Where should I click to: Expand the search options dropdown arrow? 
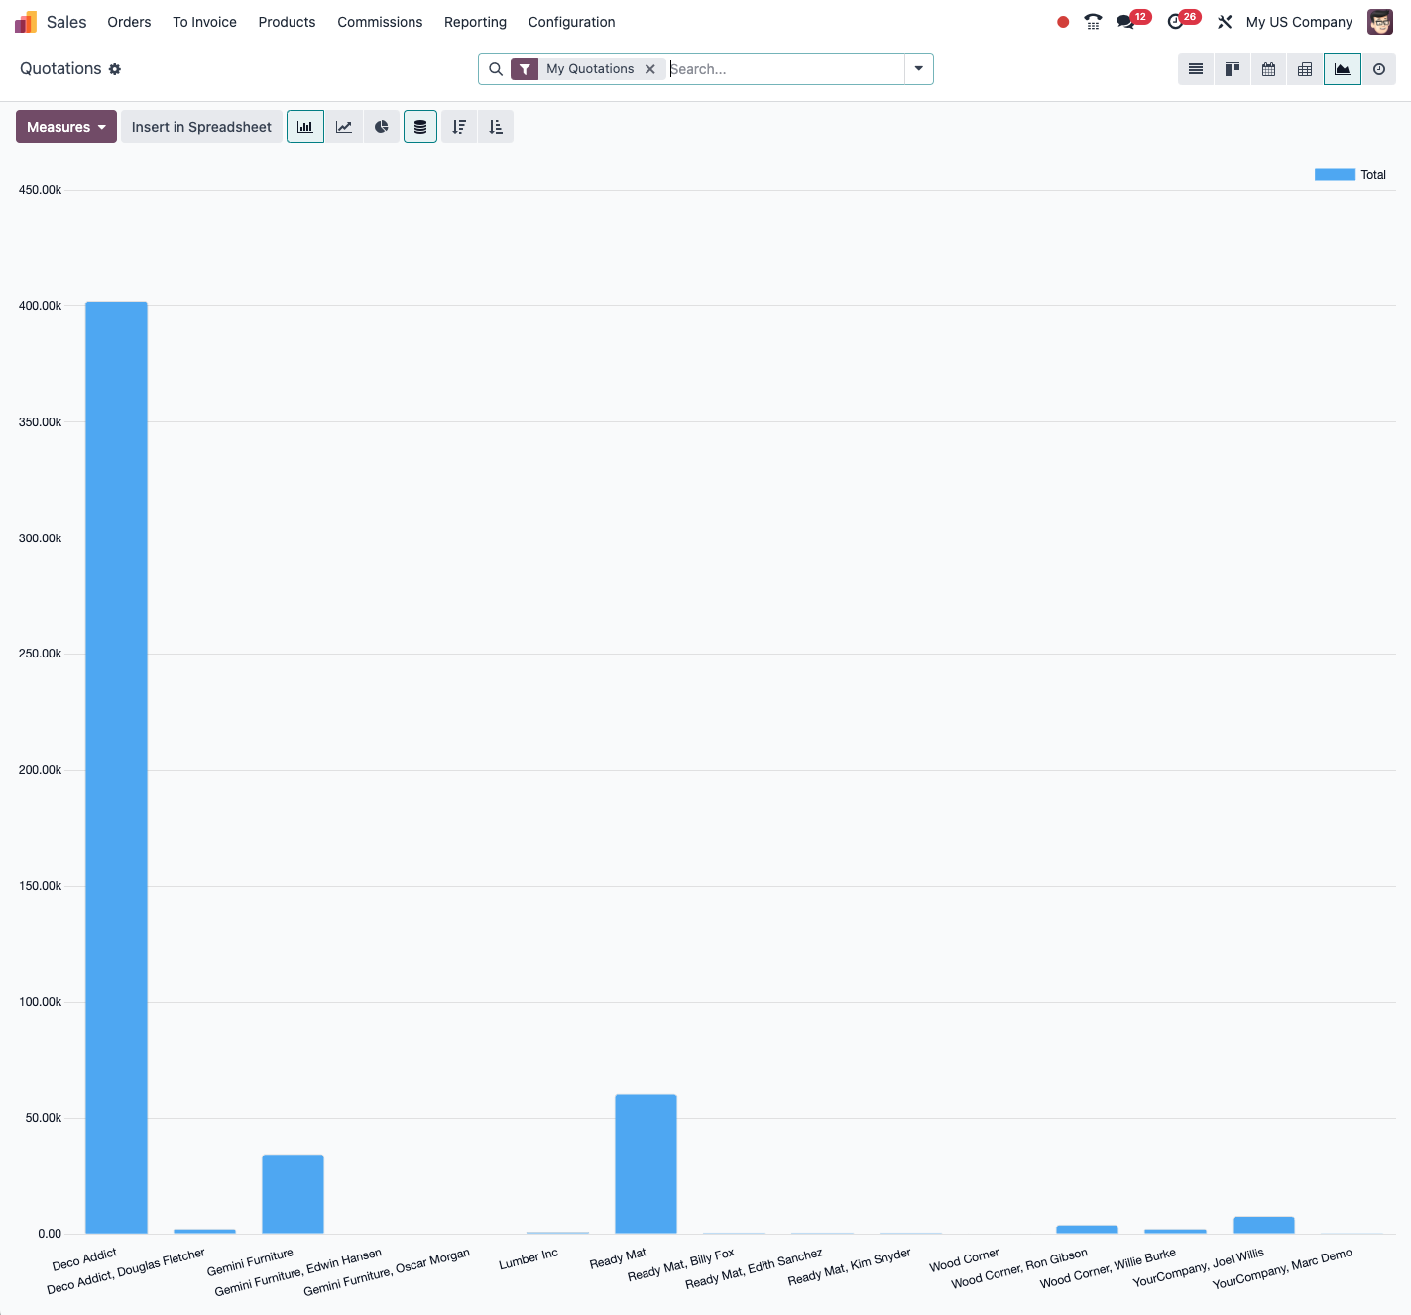click(919, 69)
